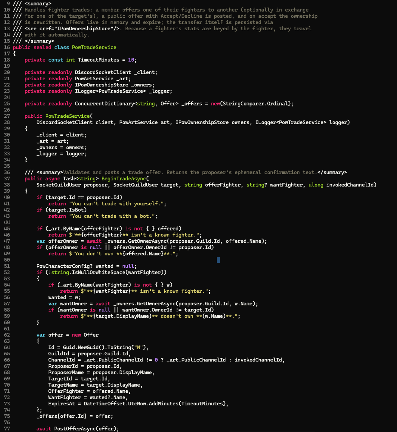Click the TimeoutMinutes constant on line 18
Viewport: 397px width, 432px height.
[99, 60]
